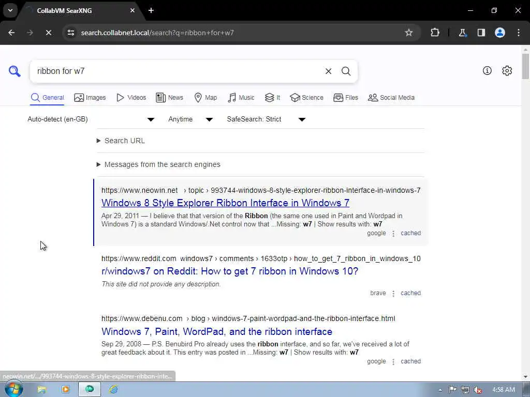Expand Messages from the search engines
Image resolution: width=530 pixels, height=397 pixels.
[158, 164]
